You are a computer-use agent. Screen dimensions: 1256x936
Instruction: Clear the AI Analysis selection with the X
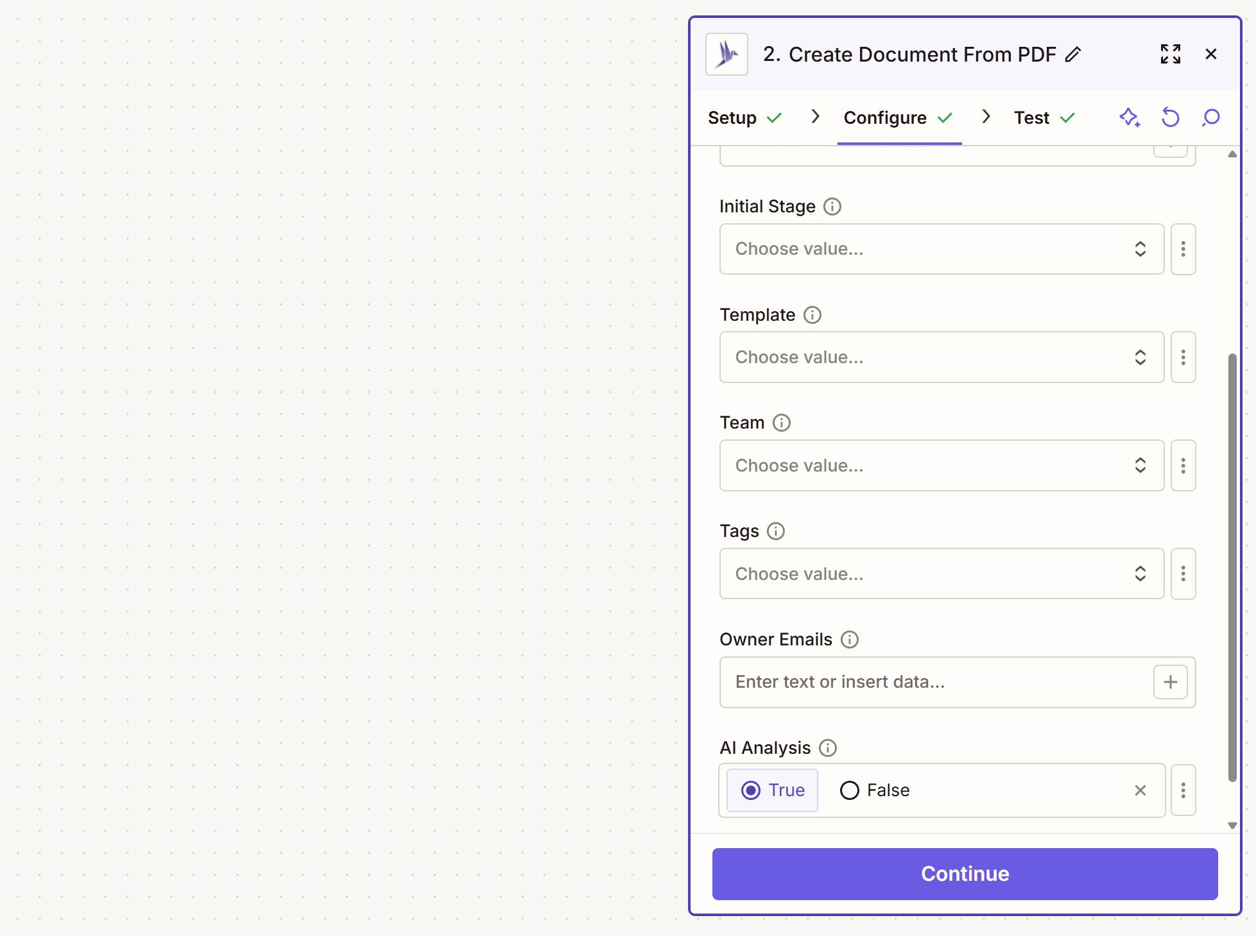(x=1140, y=790)
